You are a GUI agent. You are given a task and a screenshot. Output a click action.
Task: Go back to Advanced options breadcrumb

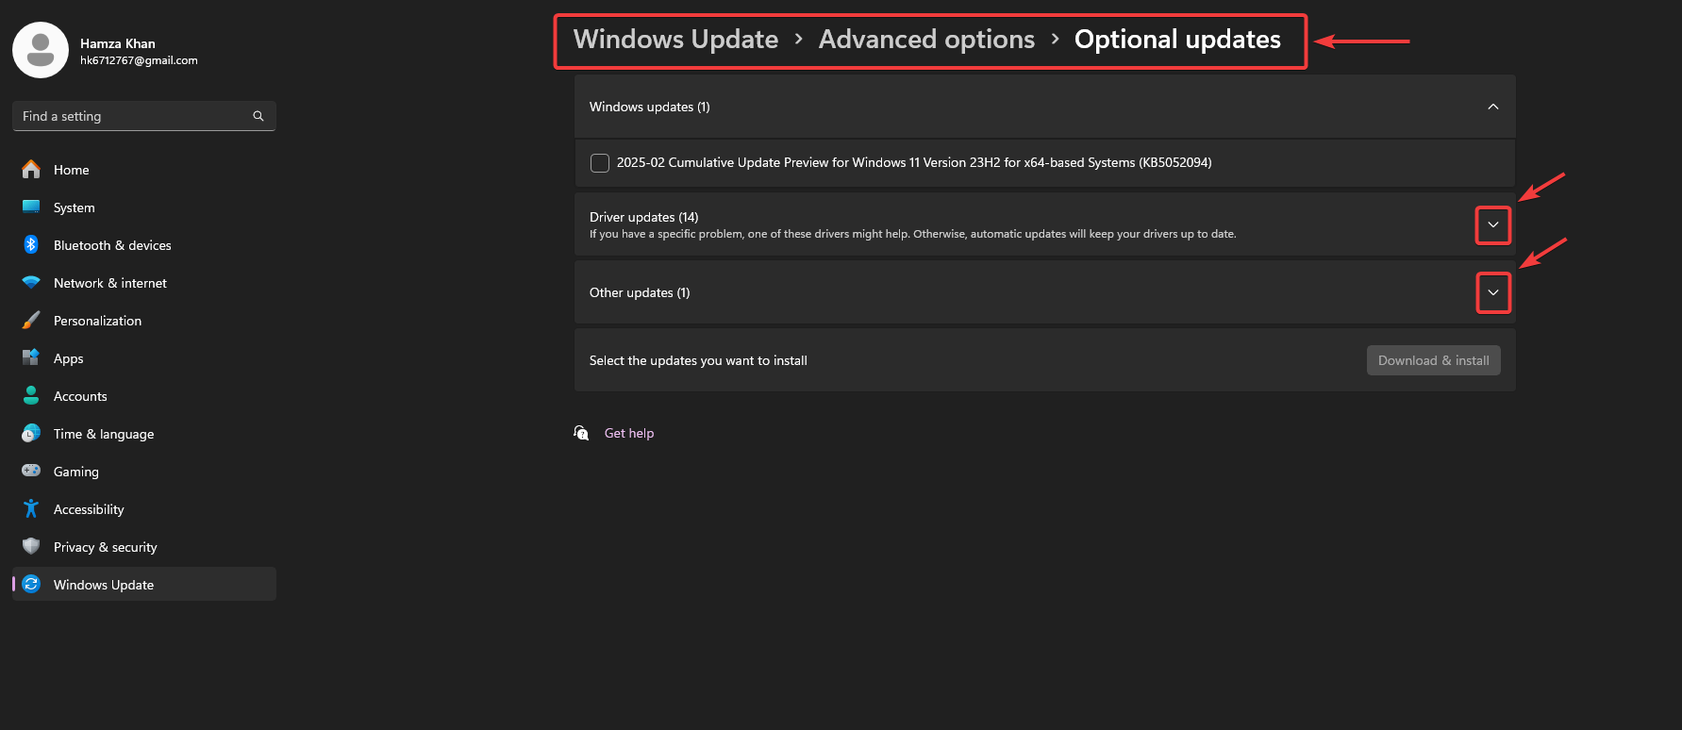point(926,40)
